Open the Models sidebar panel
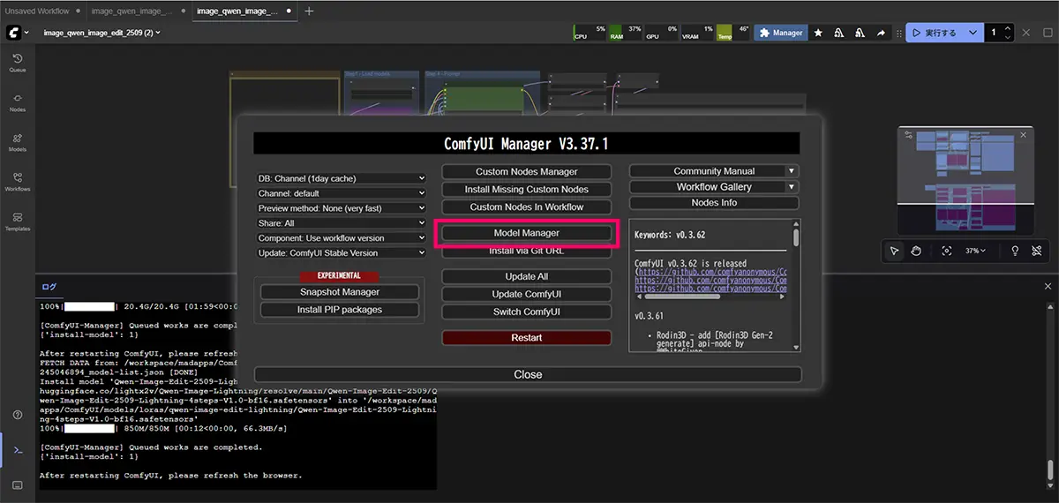This screenshot has height=503, width=1059. (17, 141)
